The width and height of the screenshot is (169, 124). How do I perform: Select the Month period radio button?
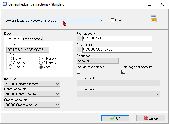point(11,59)
